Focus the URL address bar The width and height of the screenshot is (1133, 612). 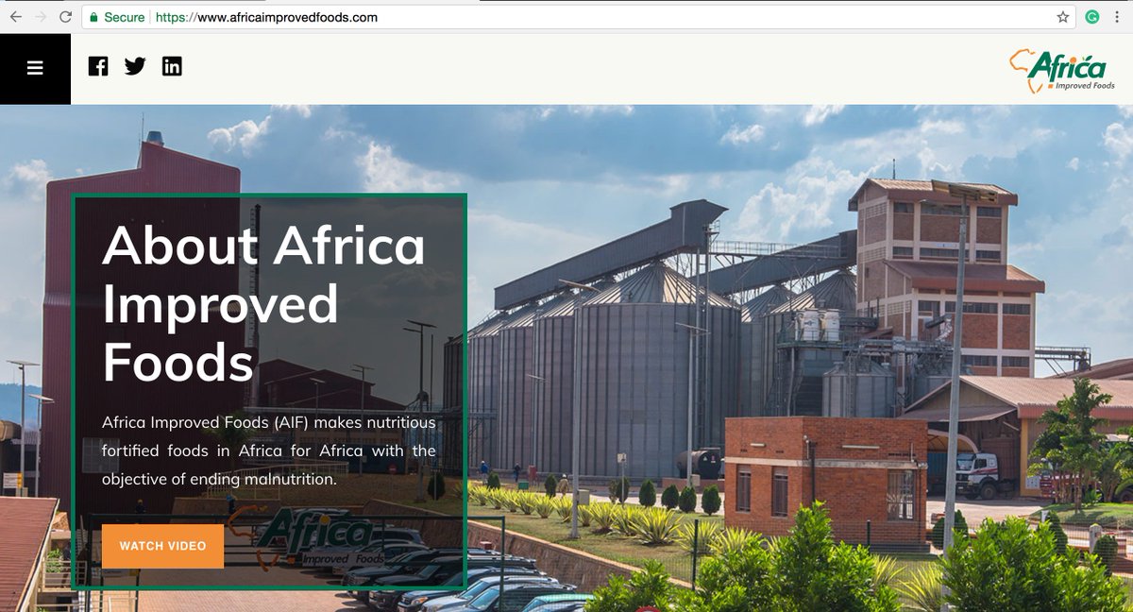[579, 17]
